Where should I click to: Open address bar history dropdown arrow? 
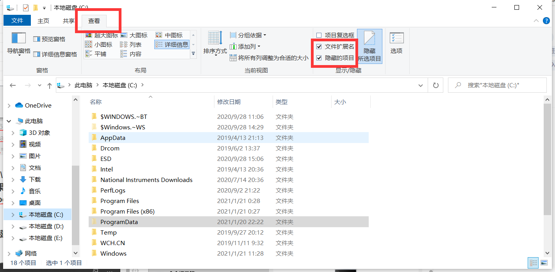tap(420, 85)
